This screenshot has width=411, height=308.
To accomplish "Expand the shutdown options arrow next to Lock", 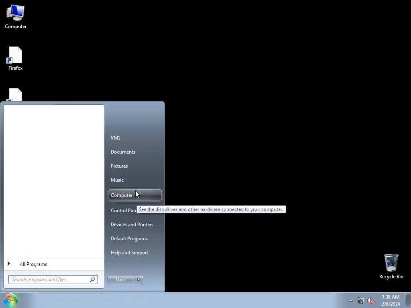I will point(138,280).
